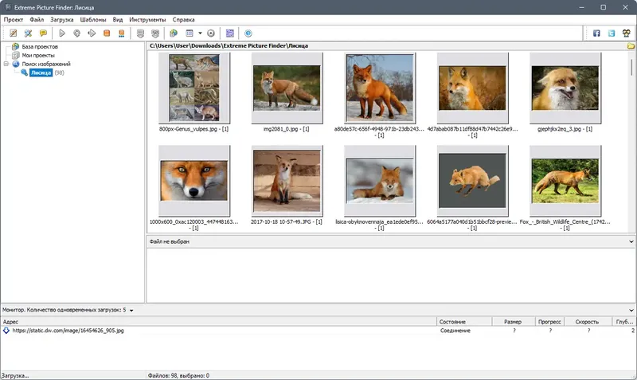Open project settings tools icon

pos(28,33)
